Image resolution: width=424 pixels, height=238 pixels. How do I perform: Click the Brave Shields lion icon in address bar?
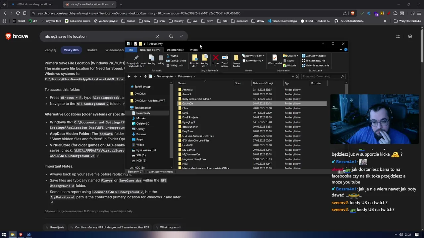(352, 13)
